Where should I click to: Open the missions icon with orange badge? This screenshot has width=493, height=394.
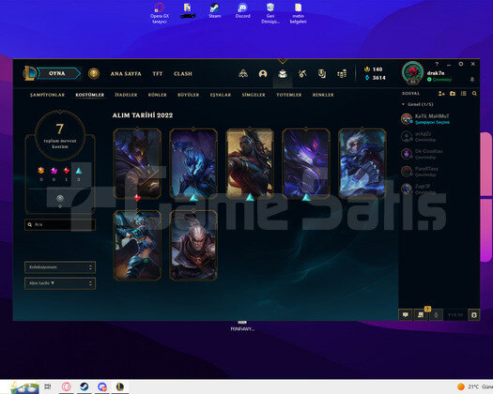pyautogui.click(x=421, y=314)
